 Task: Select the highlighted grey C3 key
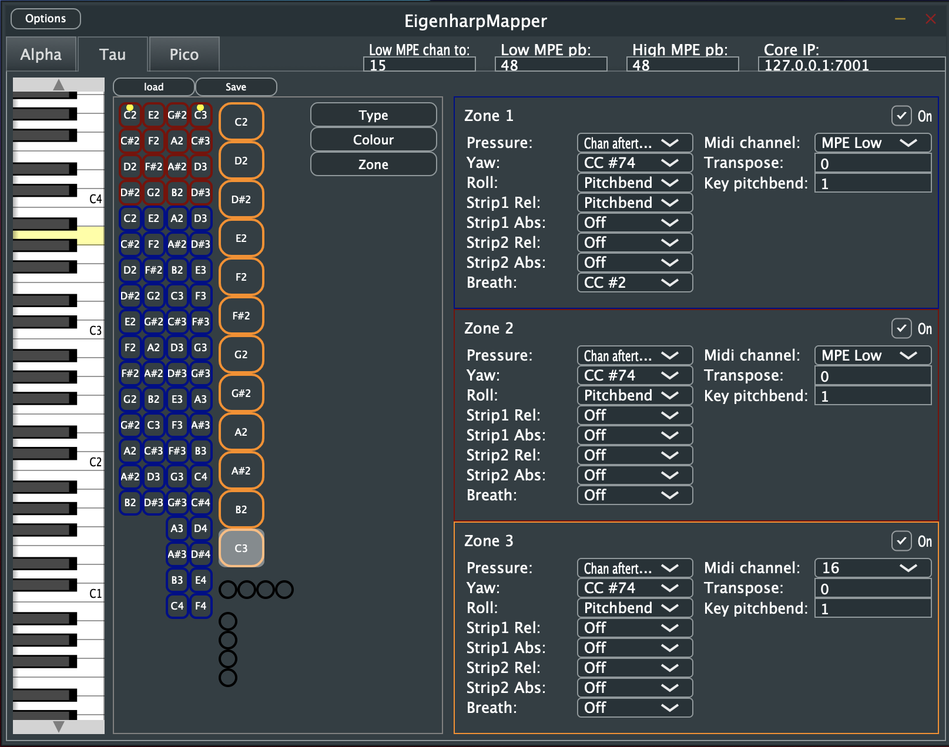point(242,549)
